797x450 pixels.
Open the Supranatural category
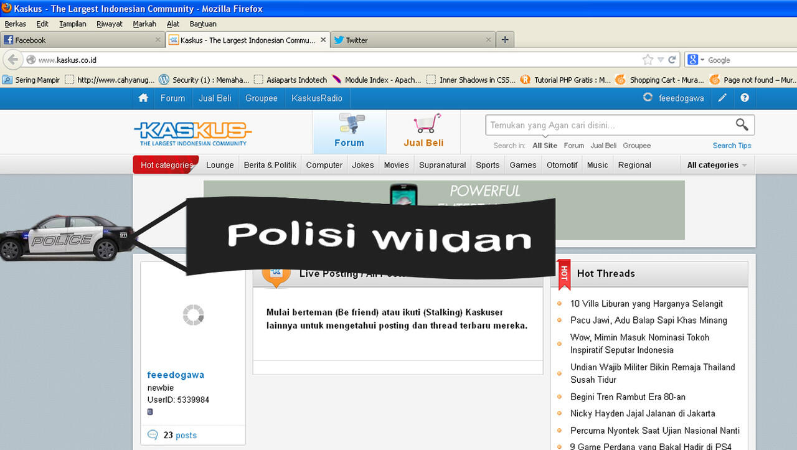[443, 165]
